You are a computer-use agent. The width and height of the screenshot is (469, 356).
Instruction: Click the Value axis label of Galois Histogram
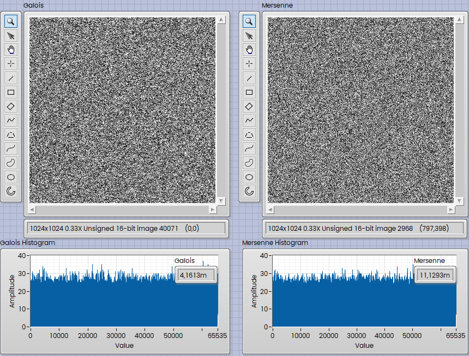point(124,346)
